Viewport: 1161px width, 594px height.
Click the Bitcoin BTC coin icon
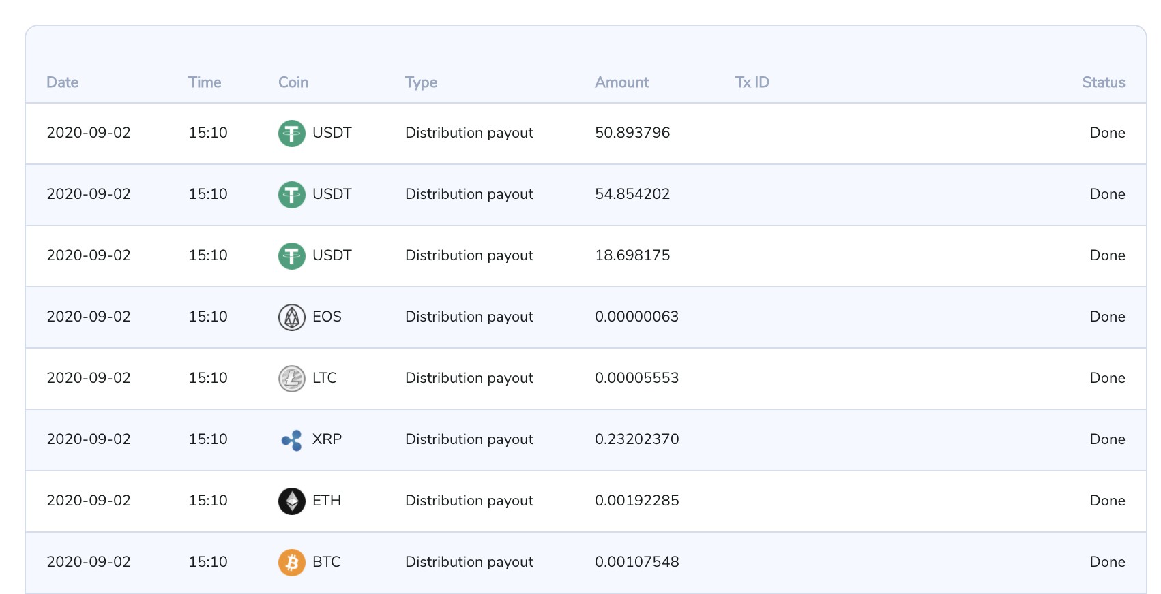tap(291, 562)
